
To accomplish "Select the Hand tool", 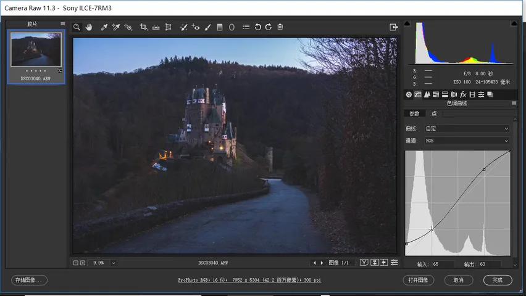I will [x=89, y=27].
